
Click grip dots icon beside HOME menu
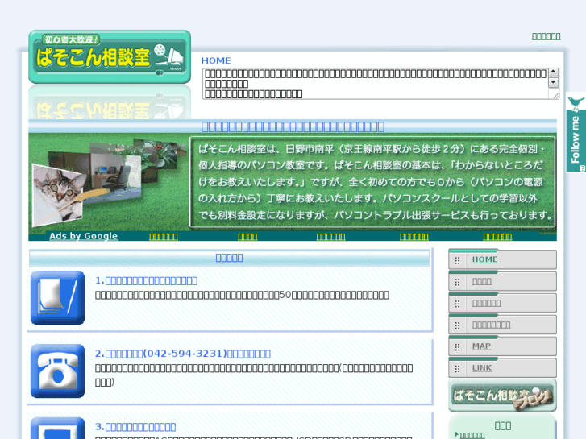click(x=457, y=260)
